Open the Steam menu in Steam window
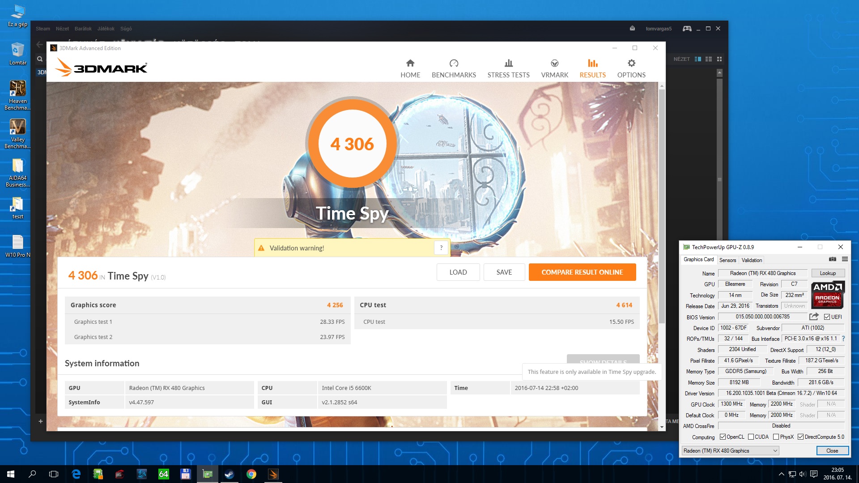The height and width of the screenshot is (483, 859). 43,29
